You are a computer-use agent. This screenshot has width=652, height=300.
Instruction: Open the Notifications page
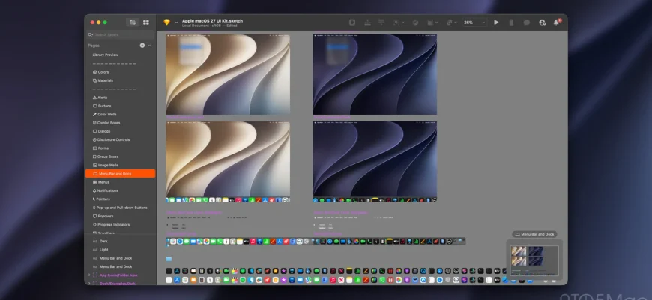coord(120,190)
